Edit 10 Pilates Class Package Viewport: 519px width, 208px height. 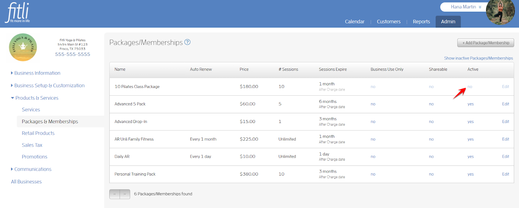point(505,87)
